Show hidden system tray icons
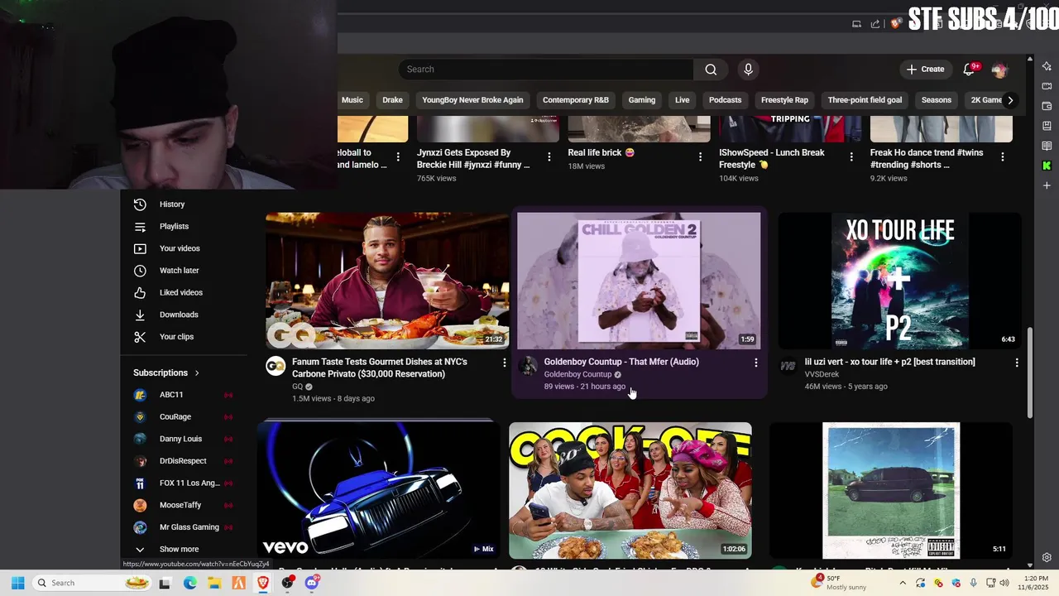Screen dimensions: 1059x596 903,583
